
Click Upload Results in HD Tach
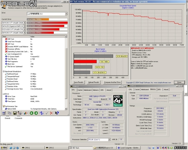pos(94,82)
